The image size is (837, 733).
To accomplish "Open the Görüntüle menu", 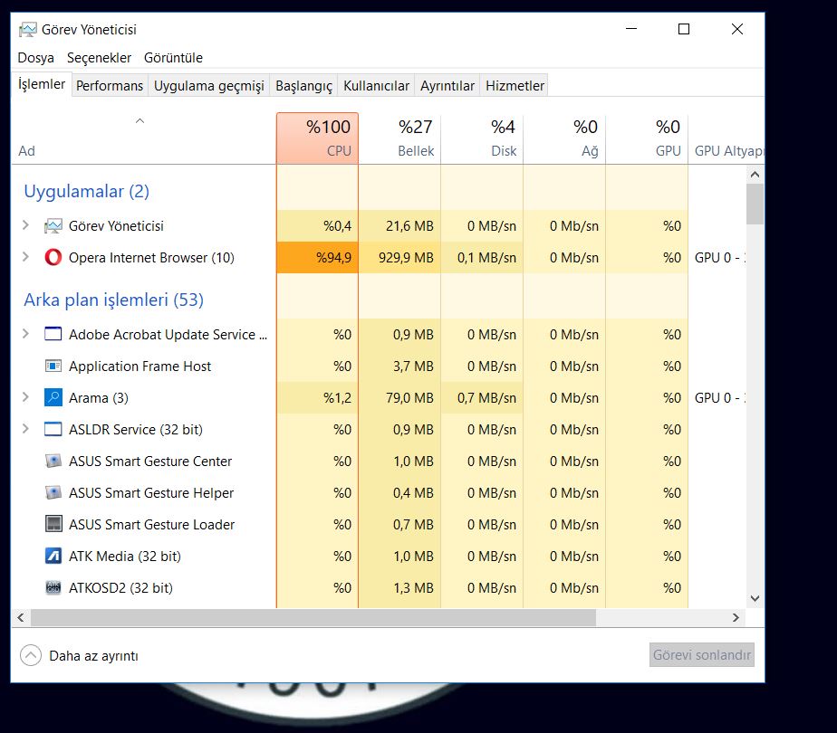I will click(x=174, y=58).
